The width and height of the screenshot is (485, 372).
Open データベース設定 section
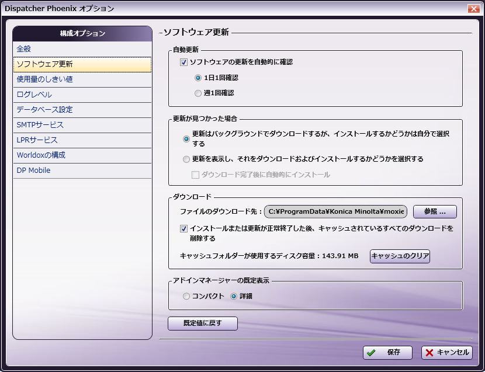(82, 110)
